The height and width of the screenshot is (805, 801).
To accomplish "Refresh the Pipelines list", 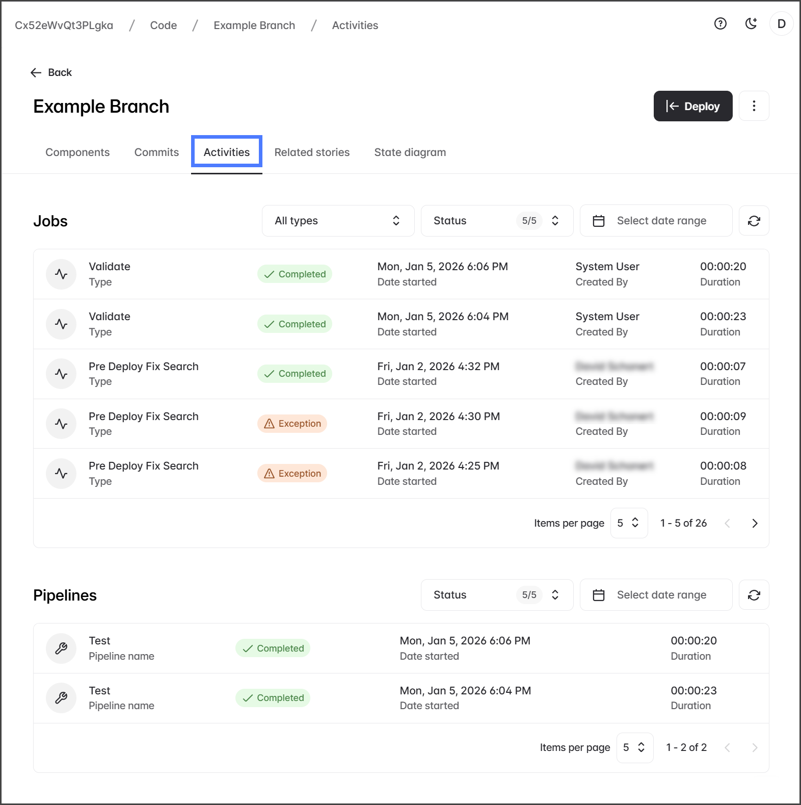I will tap(754, 595).
